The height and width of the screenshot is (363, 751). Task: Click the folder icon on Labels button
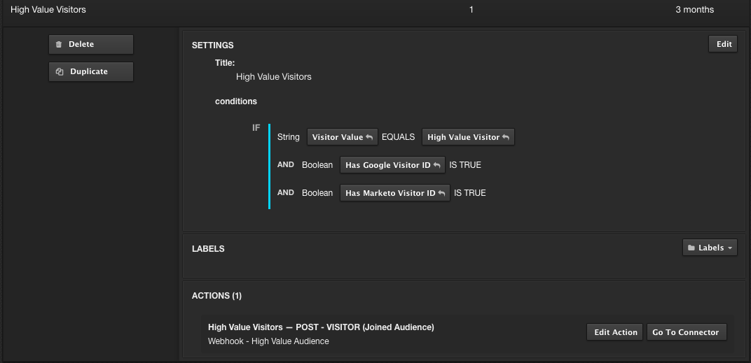point(691,248)
